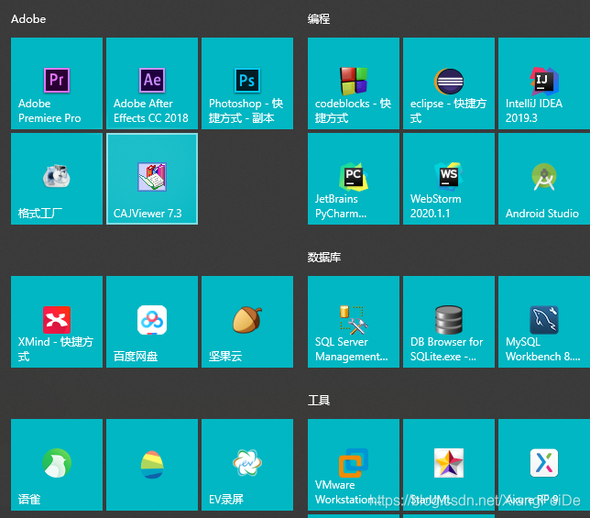
Task: Click the '百度网盘' tile label
Action: 136,356
